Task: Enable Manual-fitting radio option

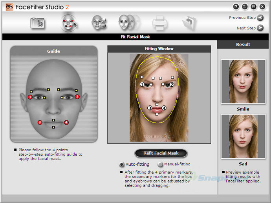Action: 160,164
